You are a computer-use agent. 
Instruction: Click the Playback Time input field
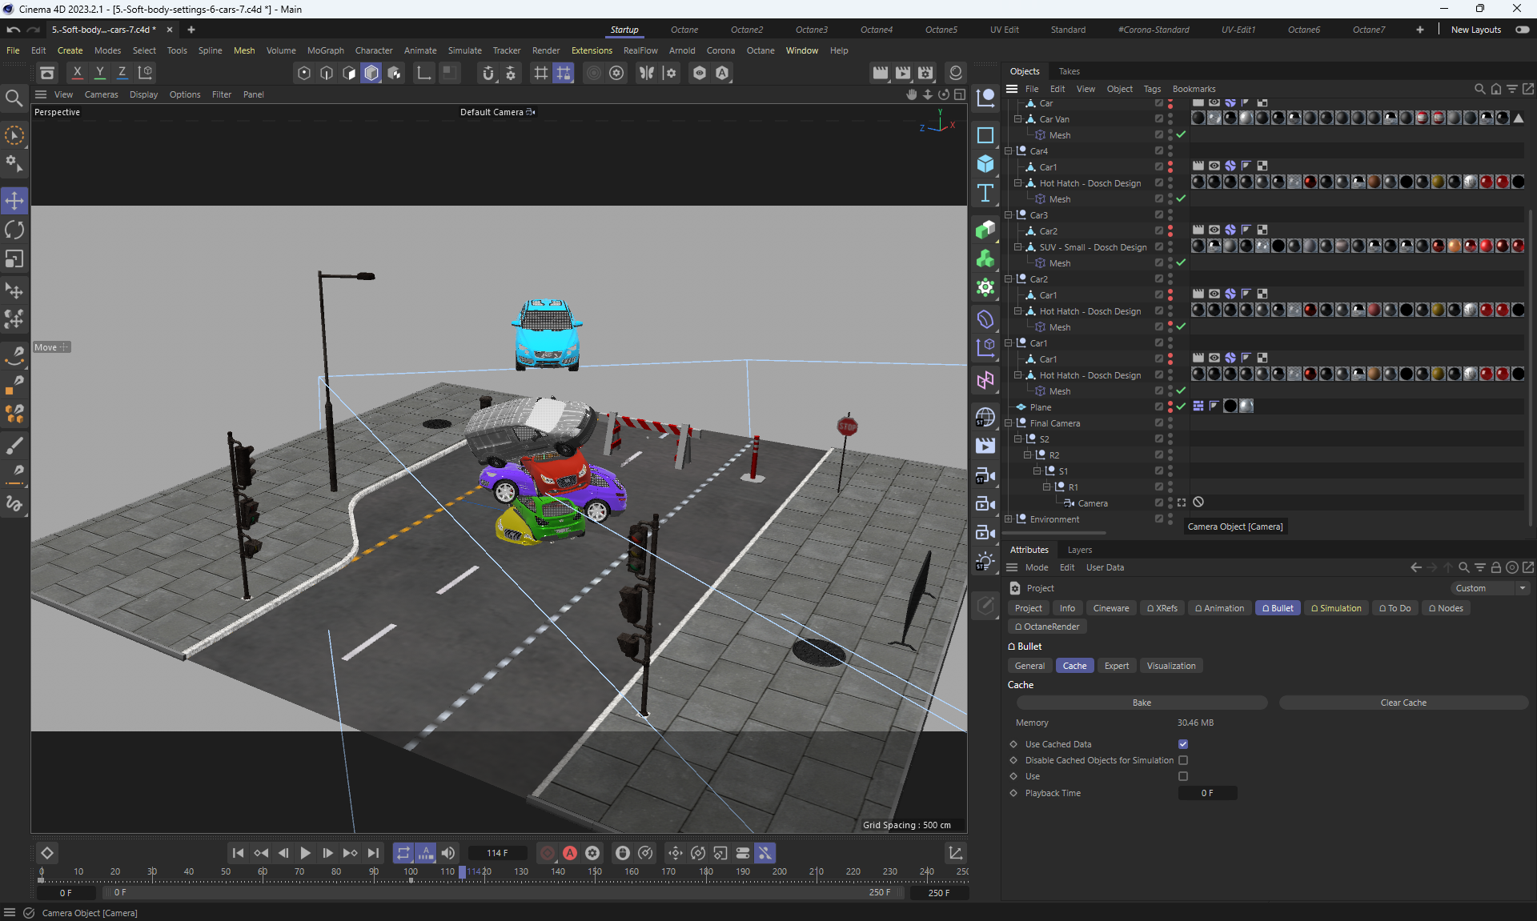[1207, 793]
